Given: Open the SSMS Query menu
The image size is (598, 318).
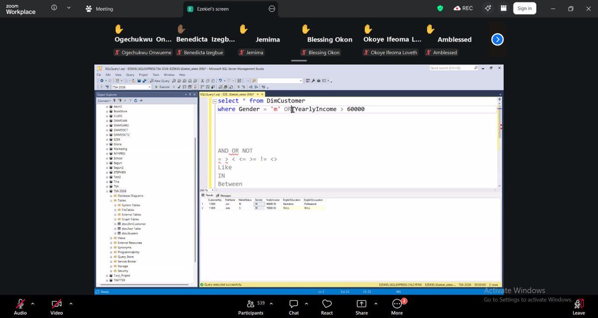Looking at the screenshot, I should (x=130, y=75).
